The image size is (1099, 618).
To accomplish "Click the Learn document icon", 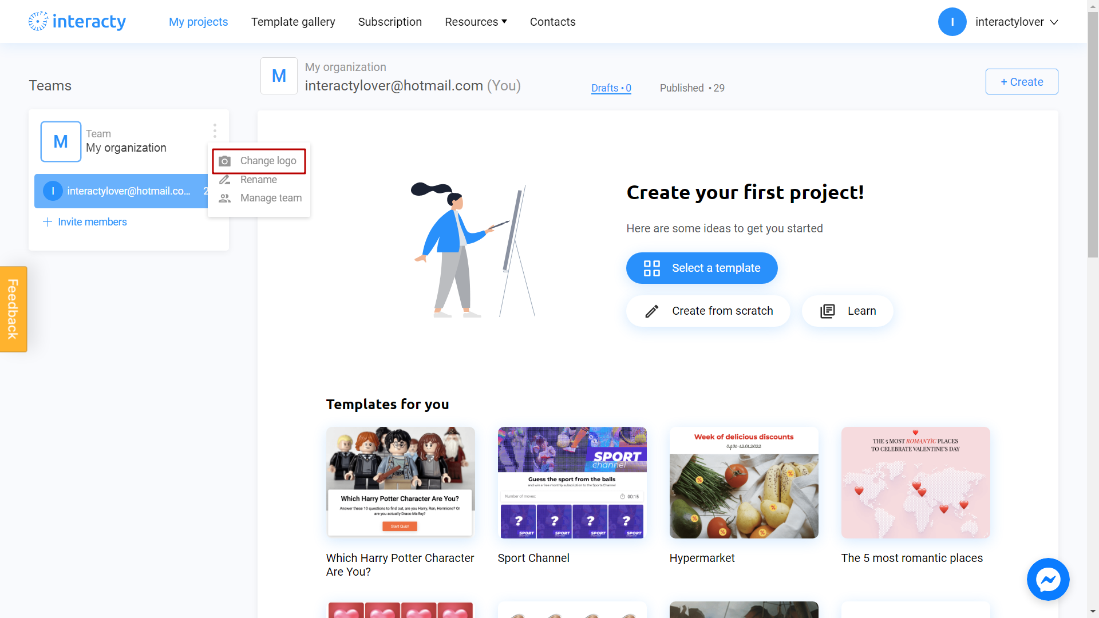I will click(x=828, y=310).
